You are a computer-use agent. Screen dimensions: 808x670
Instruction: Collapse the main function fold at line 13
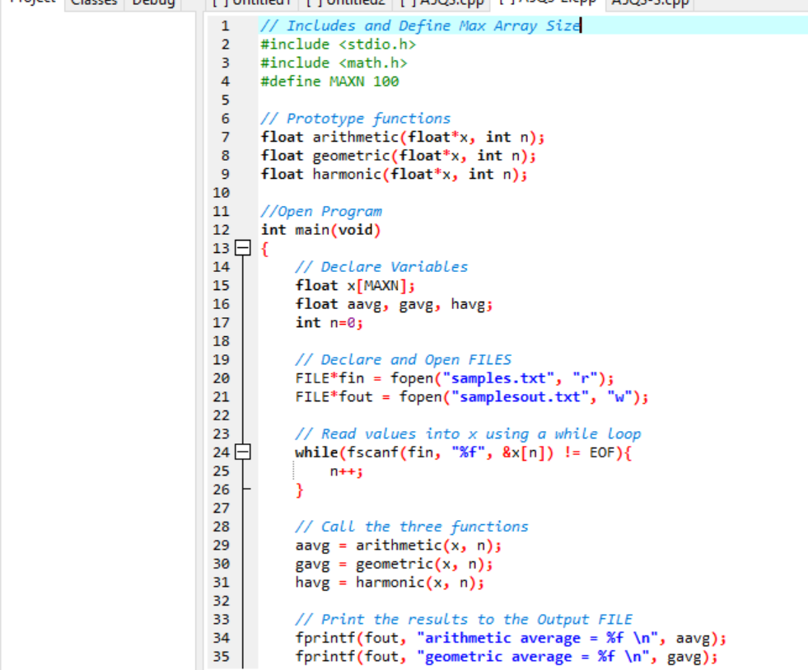243,248
